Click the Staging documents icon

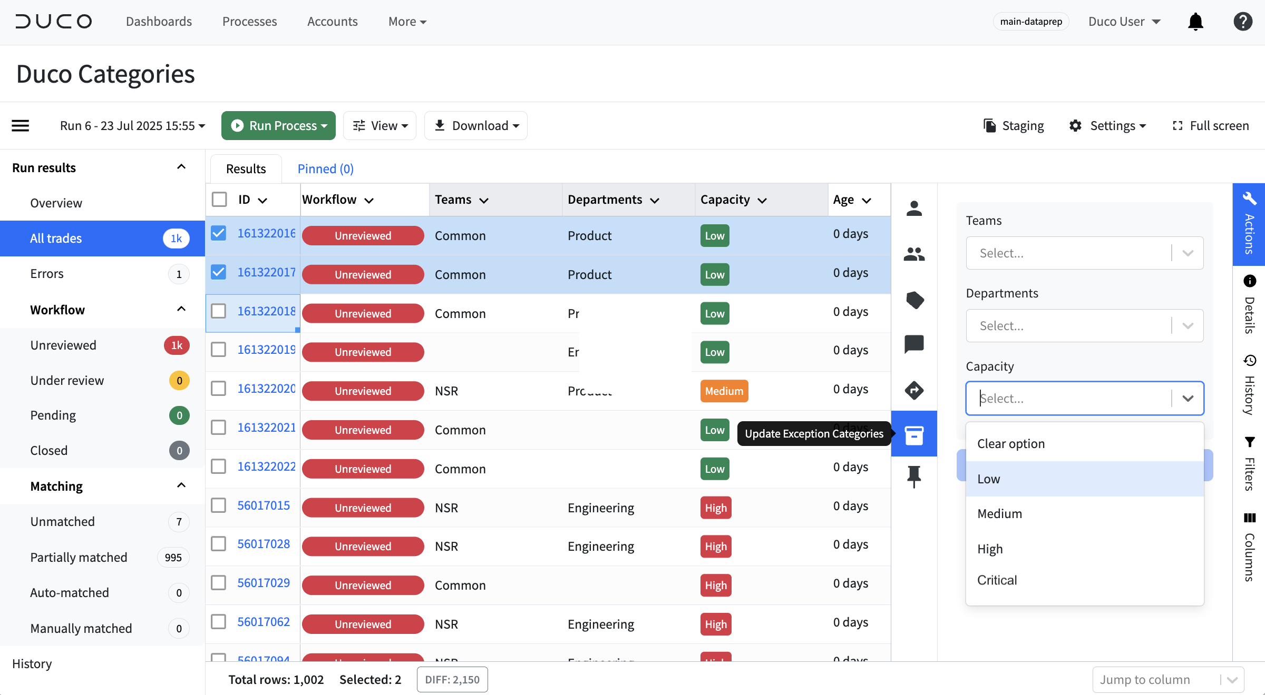(x=990, y=125)
